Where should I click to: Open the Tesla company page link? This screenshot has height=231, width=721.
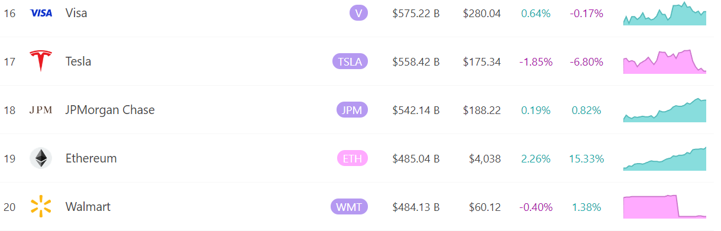tap(78, 61)
